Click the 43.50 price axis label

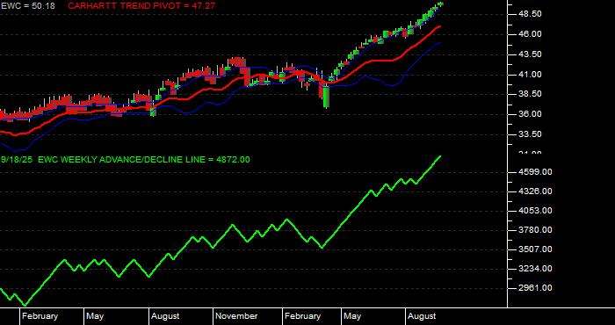[x=531, y=54]
